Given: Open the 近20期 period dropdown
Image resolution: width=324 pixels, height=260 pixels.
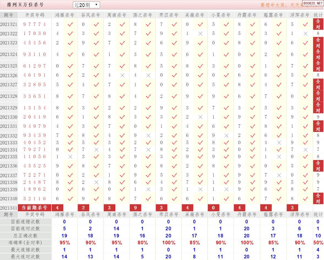Looking at the screenshot, I should [x=86, y=5].
